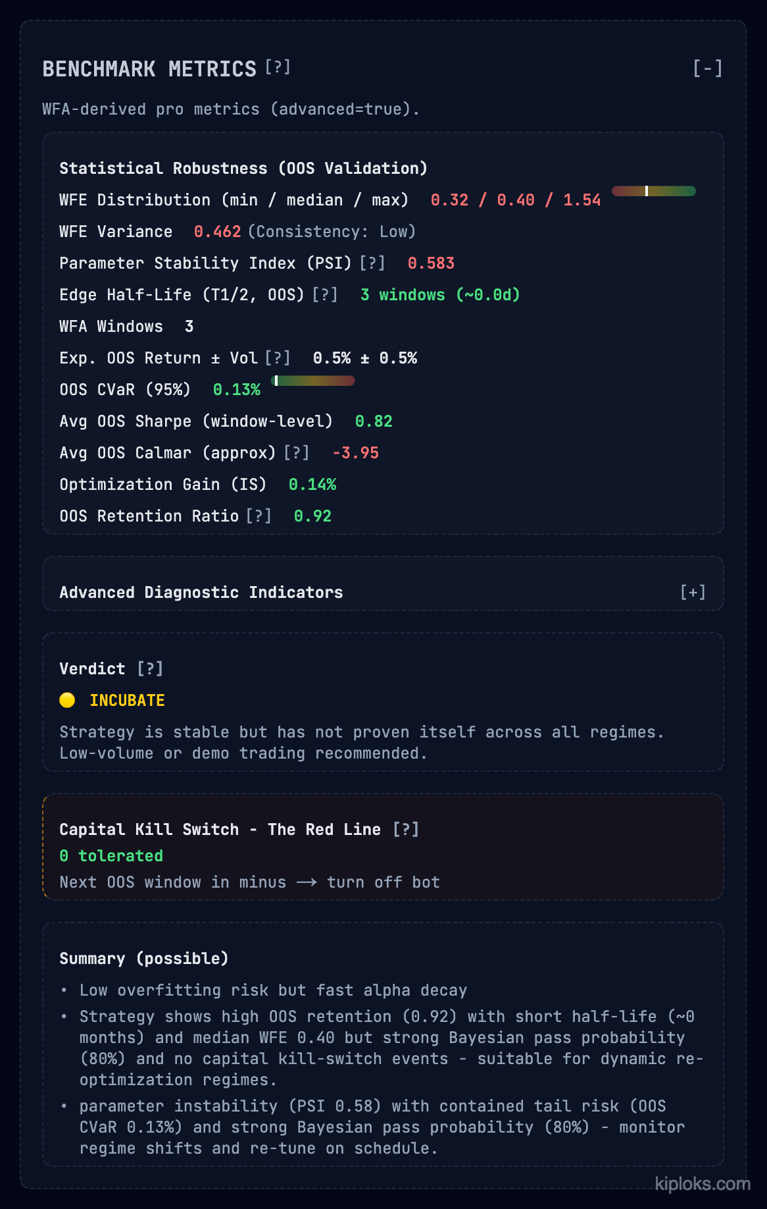Collapse the Benchmark Metrics panel
Image resolution: width=767 pixels, height=1209 pixels.
coord(708,67)
